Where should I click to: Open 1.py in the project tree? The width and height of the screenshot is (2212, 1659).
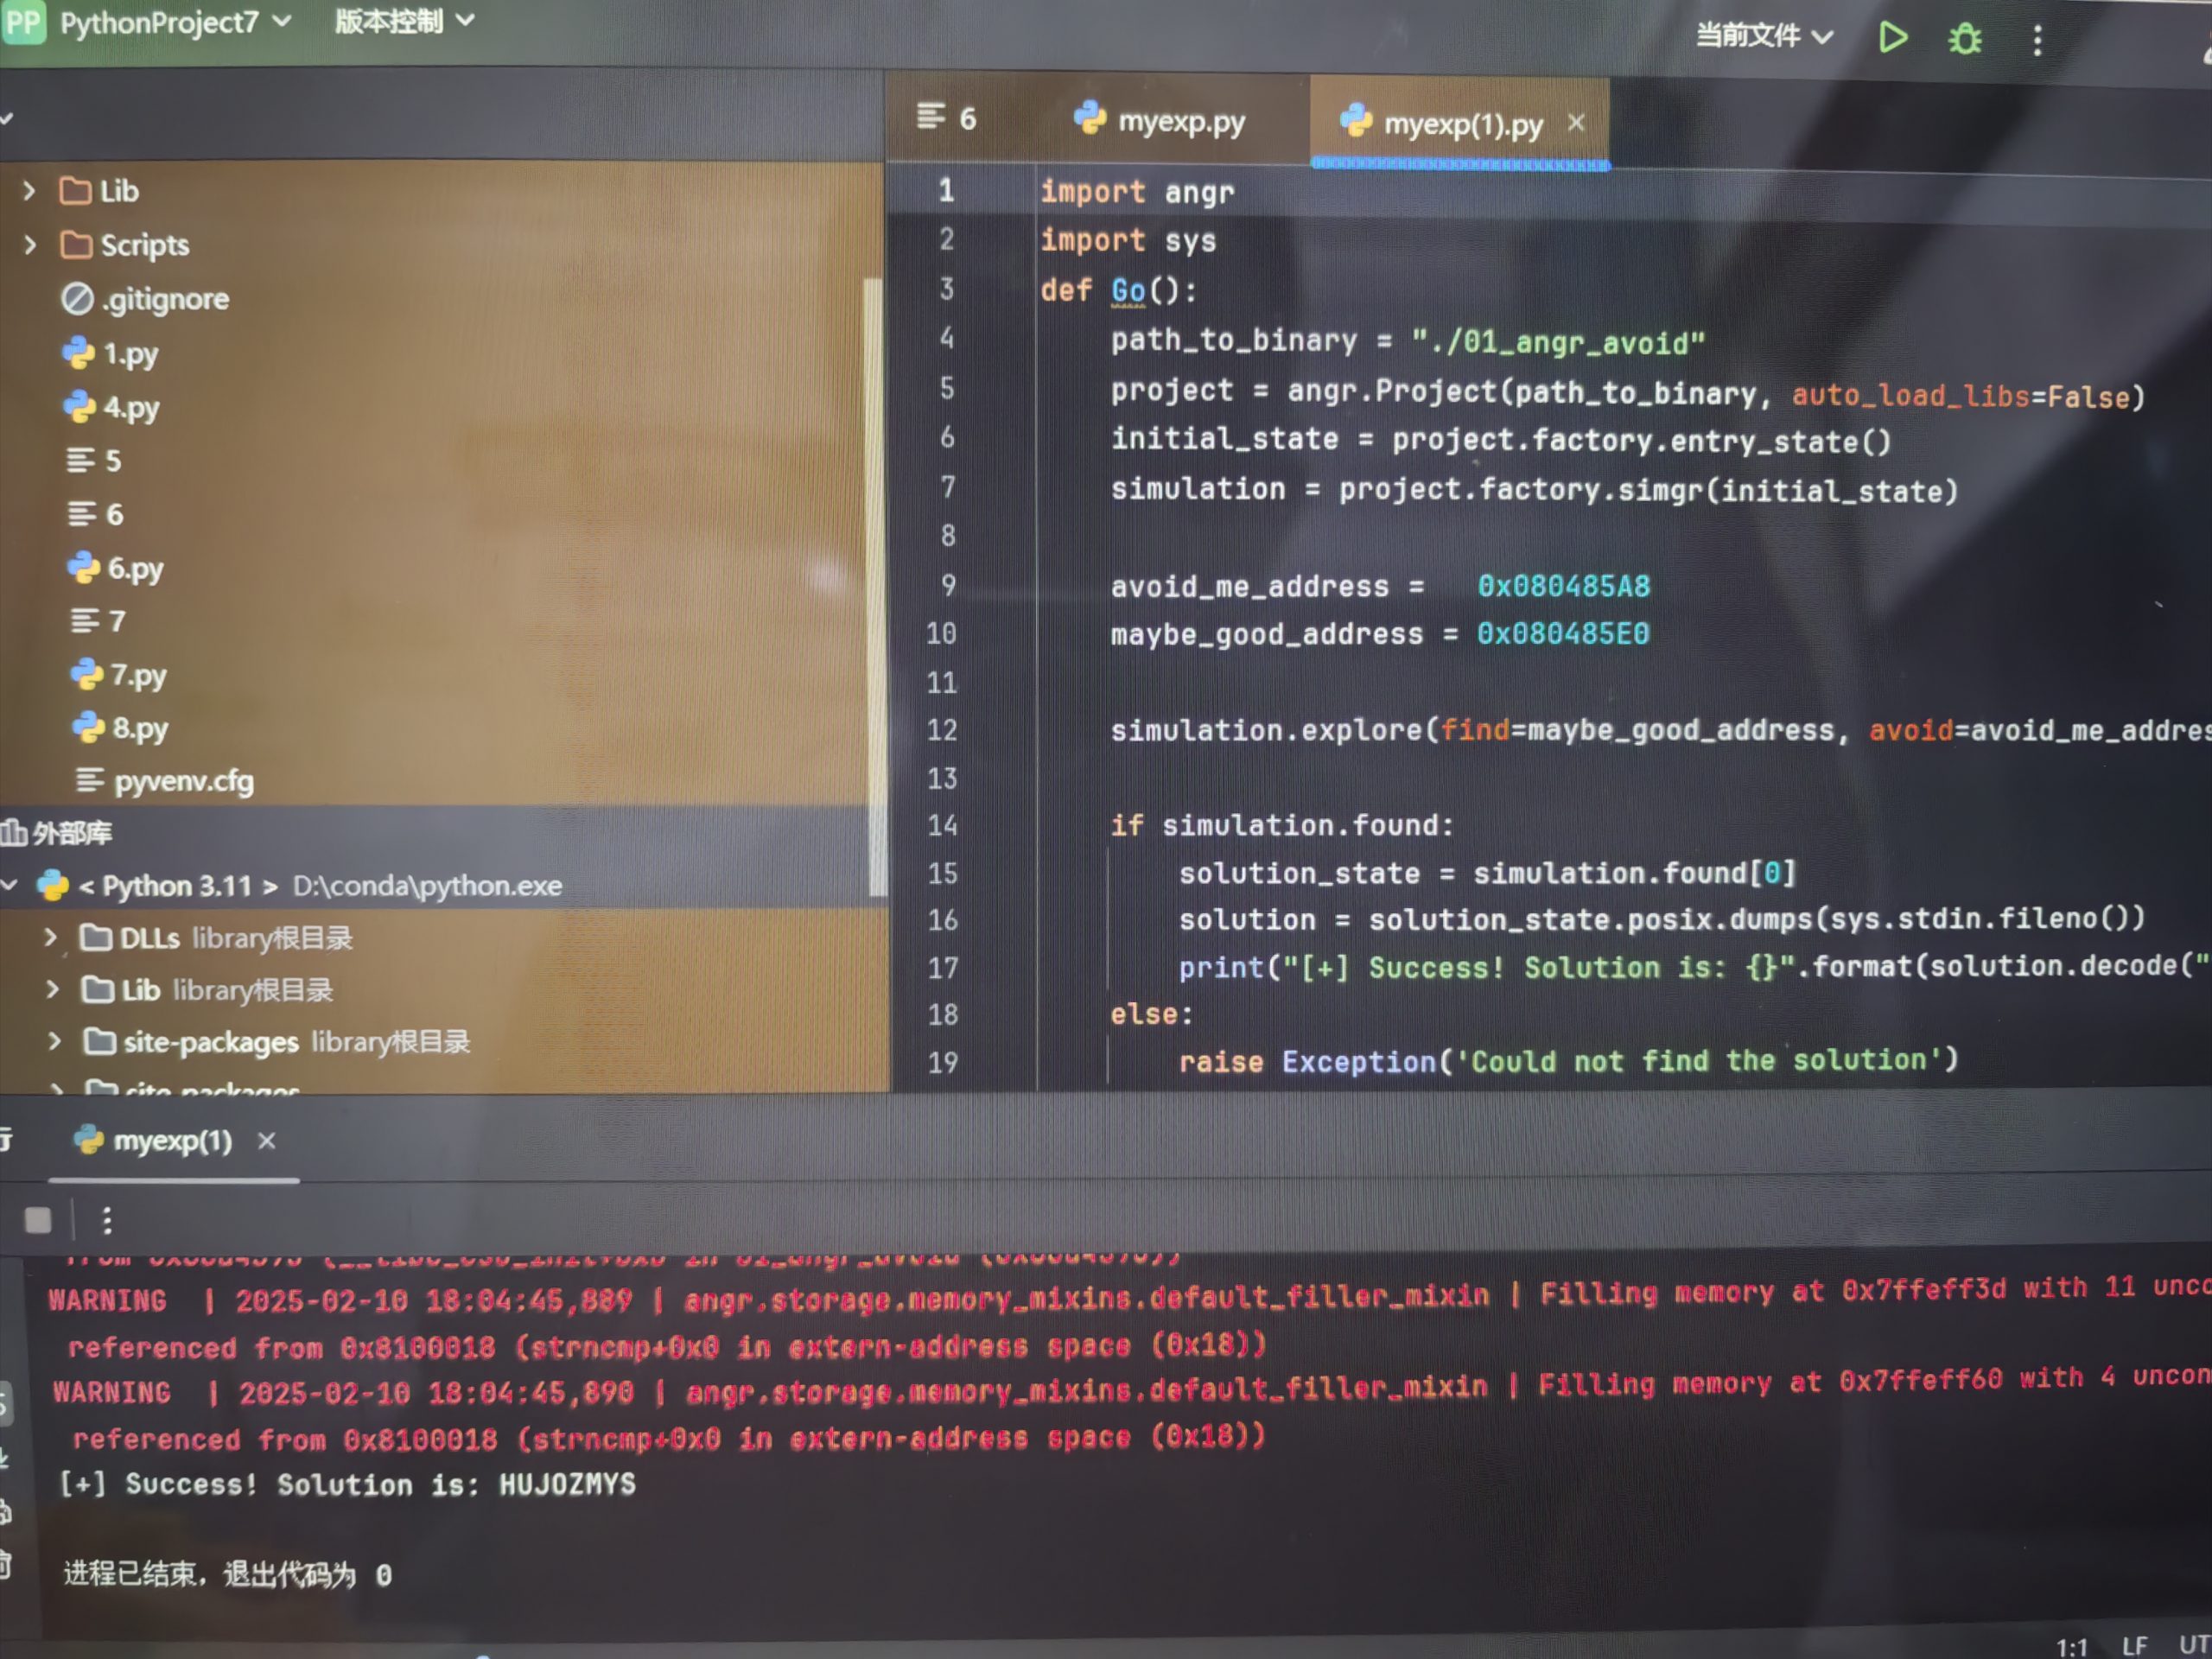pyautogui.click(x=111, y=353)
